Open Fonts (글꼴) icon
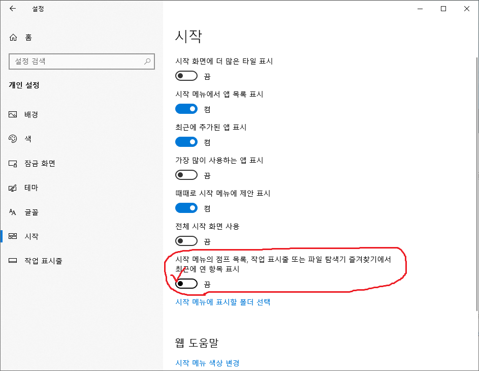 click(13, 212)
